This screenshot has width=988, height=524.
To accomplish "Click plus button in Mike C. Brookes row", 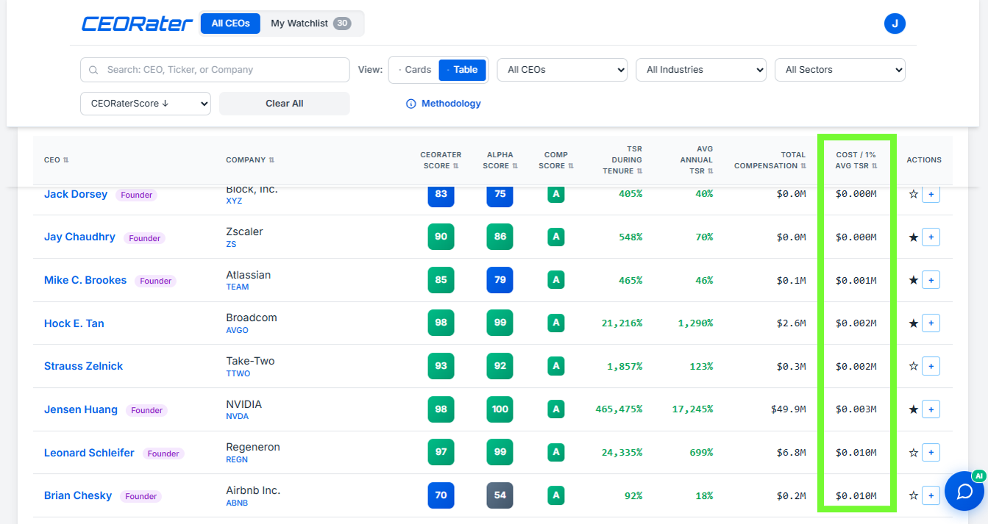I will click(x=931, y=280).
